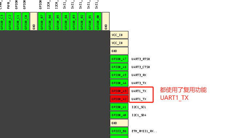This screenshot has width=231, height=138.
Task: Click the UART1_TX label beside GPIO0_A2
Action: pyautogui.click(x=139, y=99)
